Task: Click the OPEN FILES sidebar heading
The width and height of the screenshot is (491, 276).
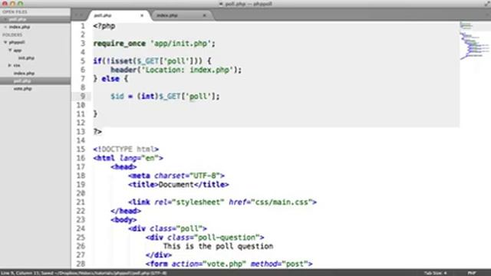Action: [x=15, y=12]
